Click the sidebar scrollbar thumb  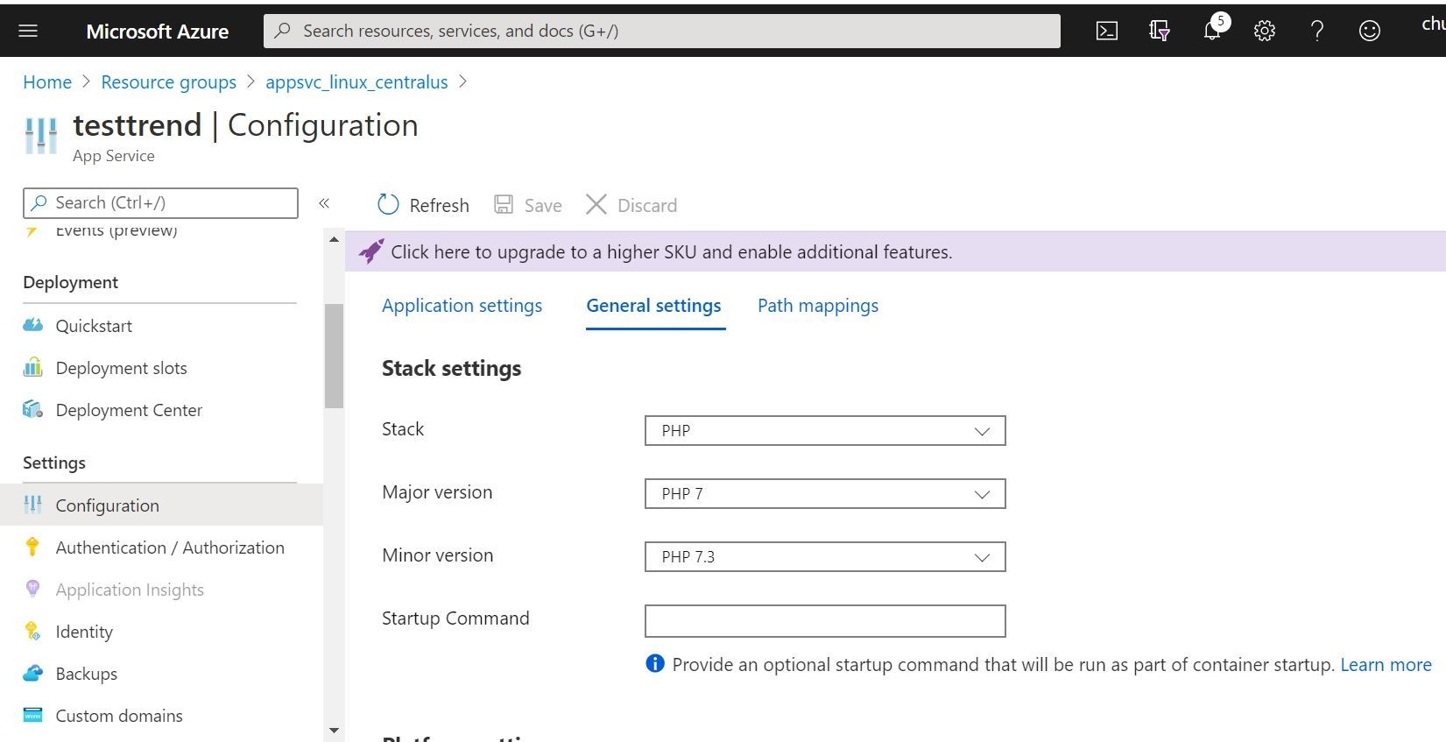(x=334, y=356)
